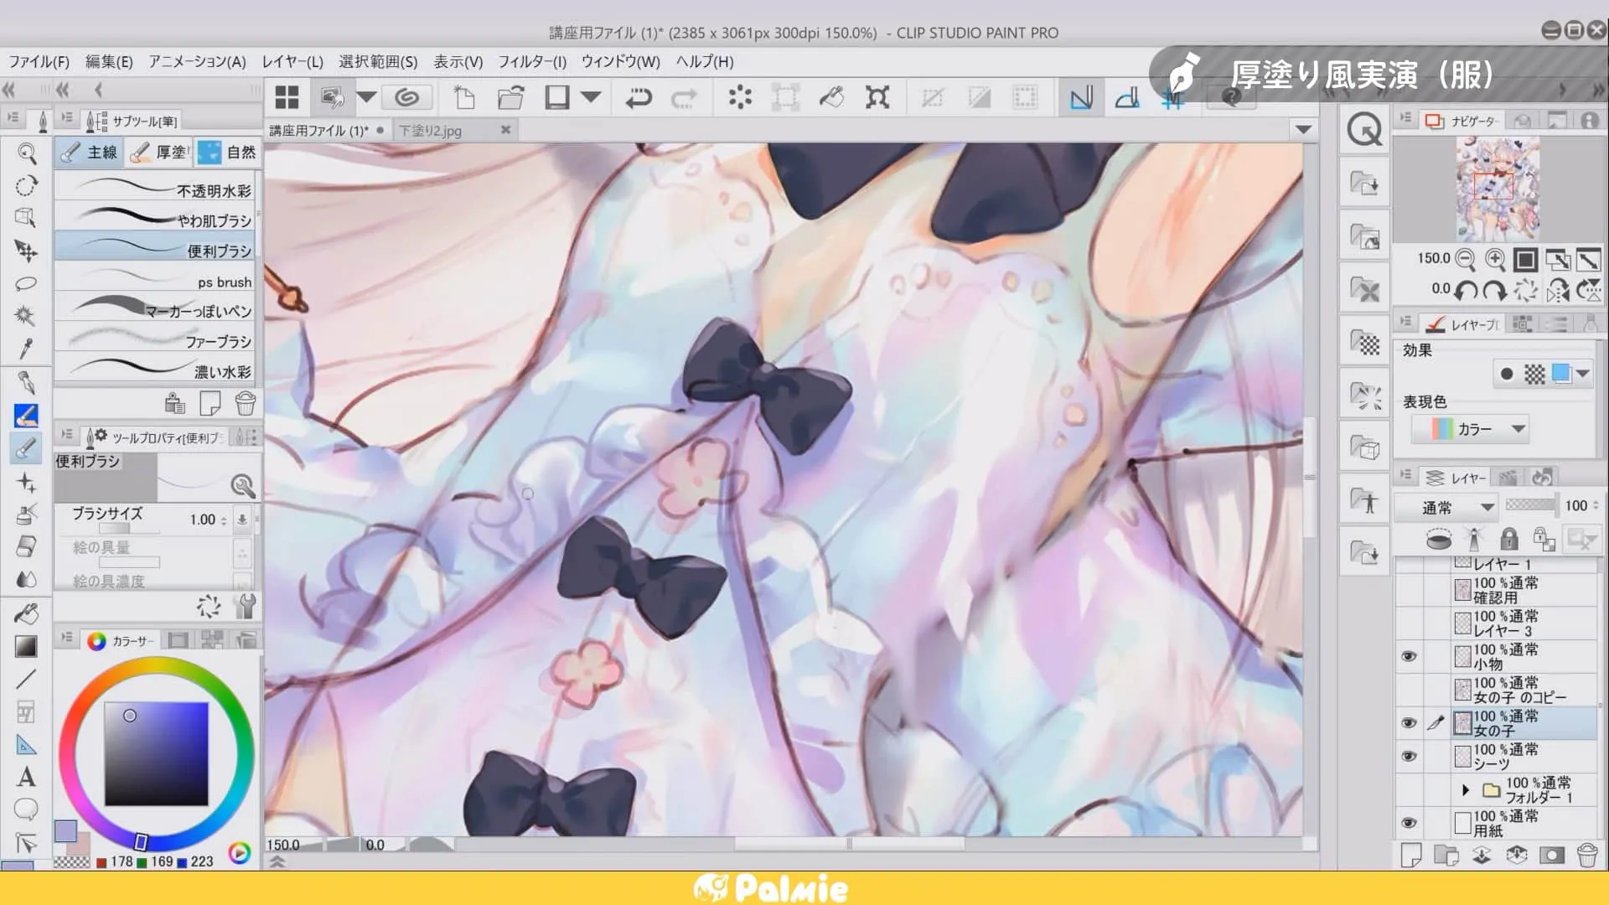
Task: Hide the 用紙 paper layer
Action: coord(1409,823)
